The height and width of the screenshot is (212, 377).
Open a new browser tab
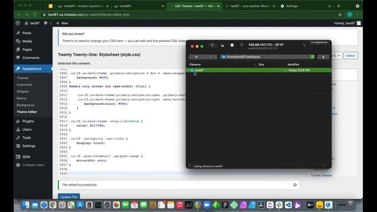[339, 6]
